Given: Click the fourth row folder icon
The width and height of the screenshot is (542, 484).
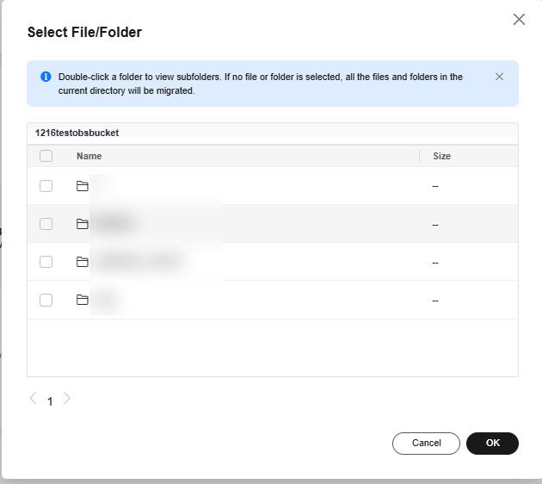Looking at the screenshot, I should (83, 300).
